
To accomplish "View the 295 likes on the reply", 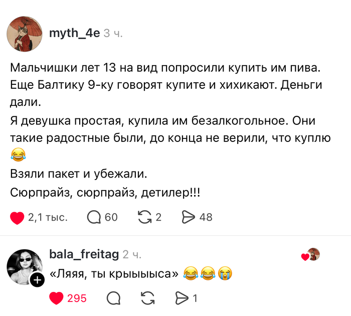I will point(77,298).
